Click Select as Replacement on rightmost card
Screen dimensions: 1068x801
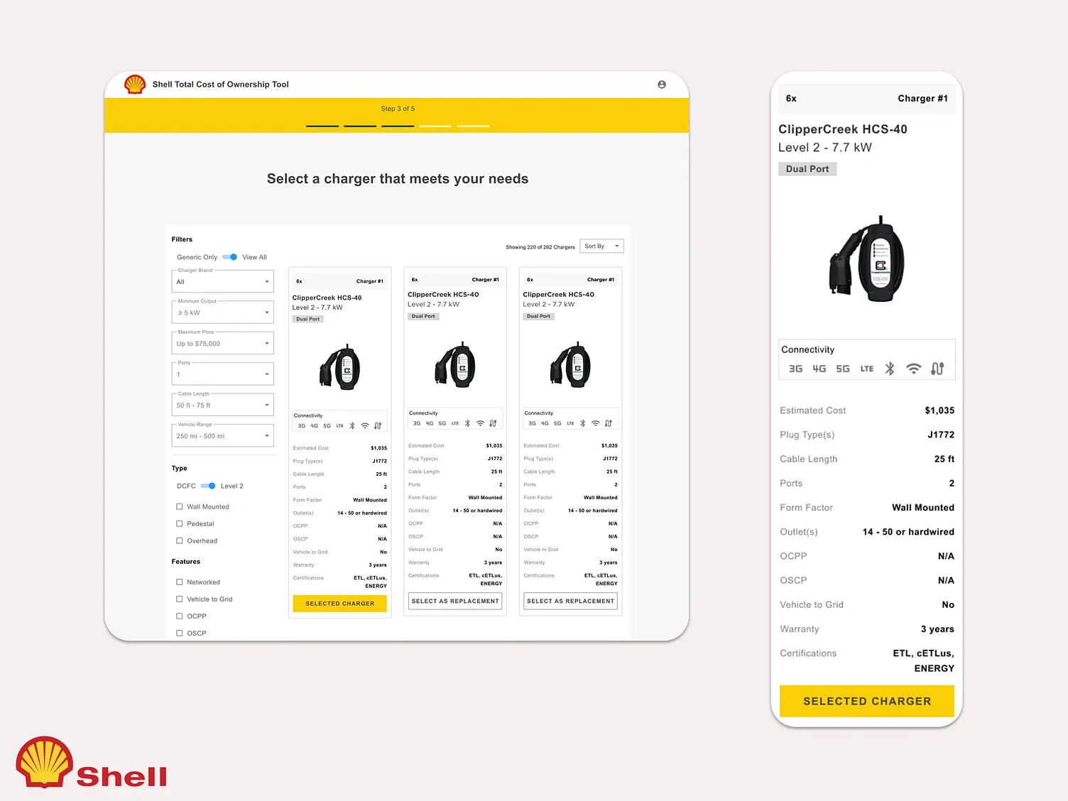coord(570,601)
